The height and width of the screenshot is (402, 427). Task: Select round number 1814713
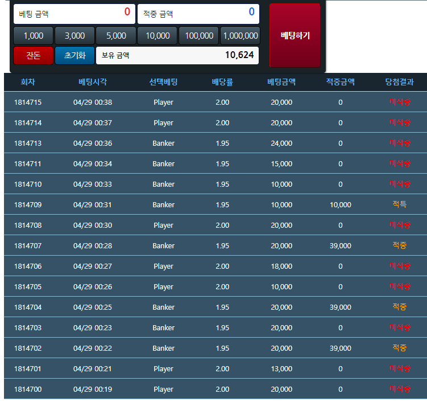point(28,143)
